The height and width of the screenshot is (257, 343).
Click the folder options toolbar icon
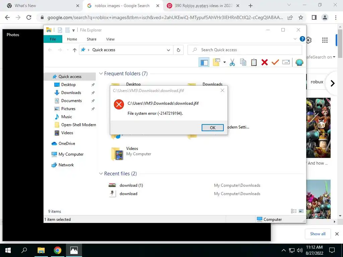[216, 62]
